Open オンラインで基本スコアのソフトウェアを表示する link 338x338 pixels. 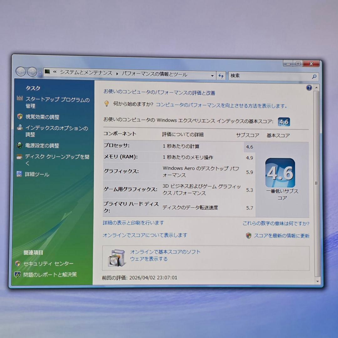165,255
